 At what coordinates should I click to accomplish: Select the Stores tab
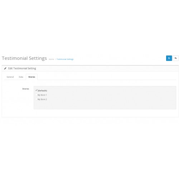click(x=32, y=77)
